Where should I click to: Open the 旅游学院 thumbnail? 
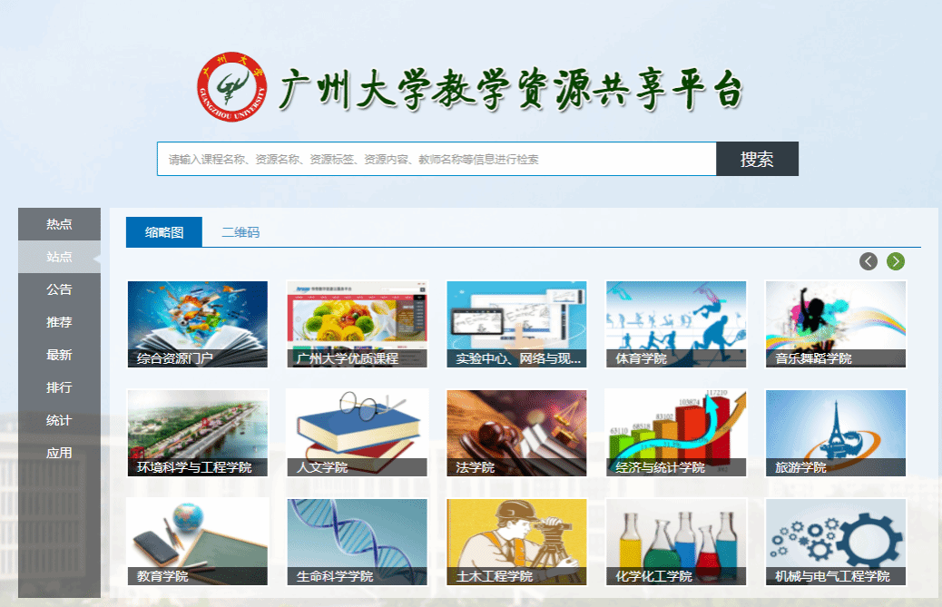coord(836,433)
